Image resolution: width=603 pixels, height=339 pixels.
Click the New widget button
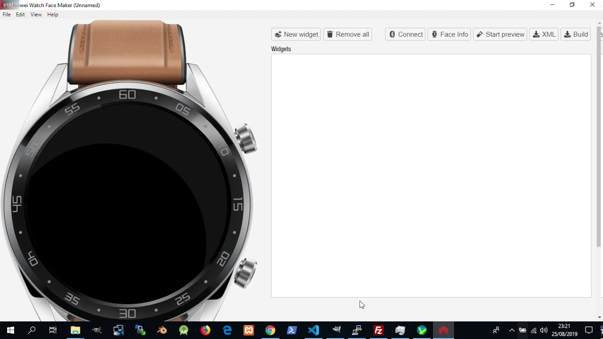(x=296, y=34)
